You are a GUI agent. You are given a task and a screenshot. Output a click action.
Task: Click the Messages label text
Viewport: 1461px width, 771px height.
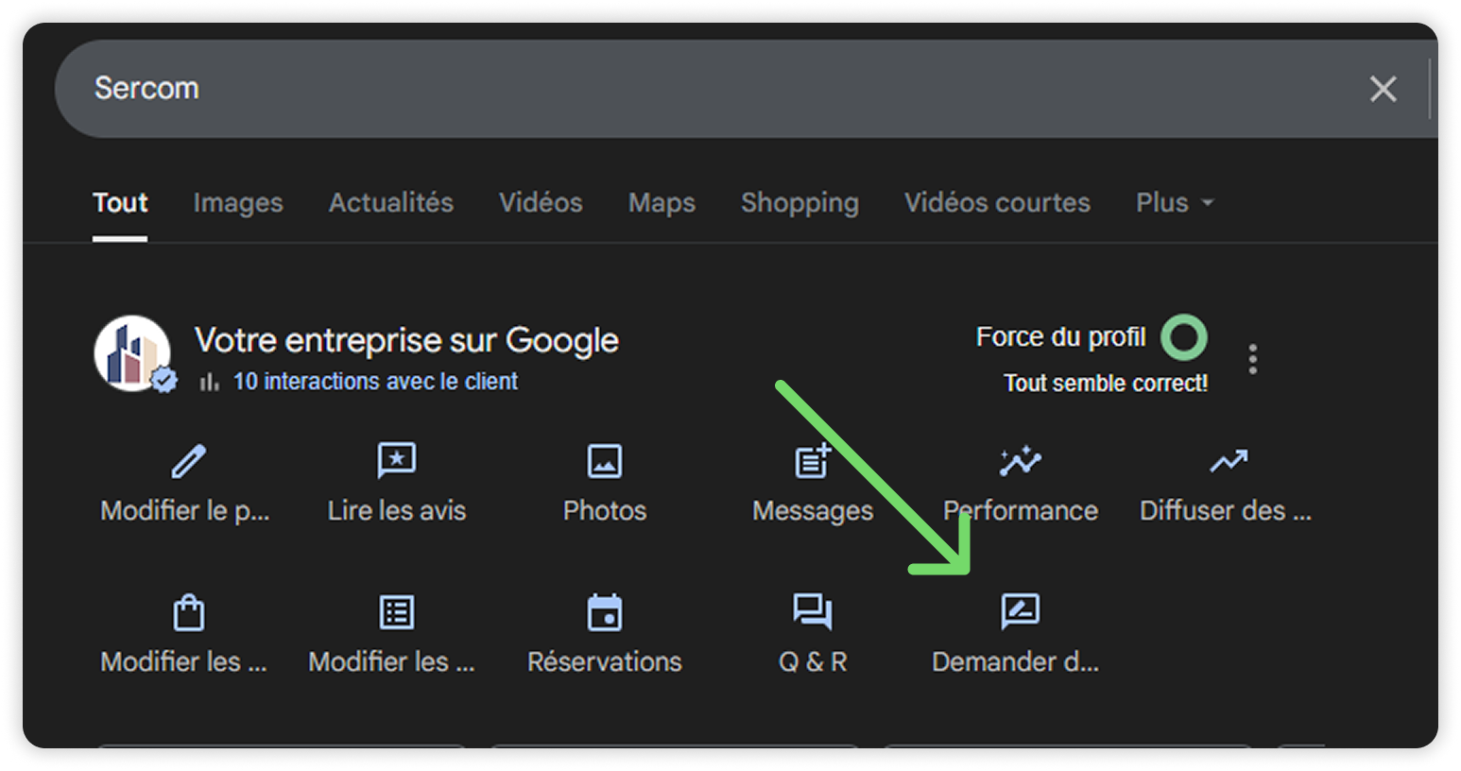tap(813, 511)
